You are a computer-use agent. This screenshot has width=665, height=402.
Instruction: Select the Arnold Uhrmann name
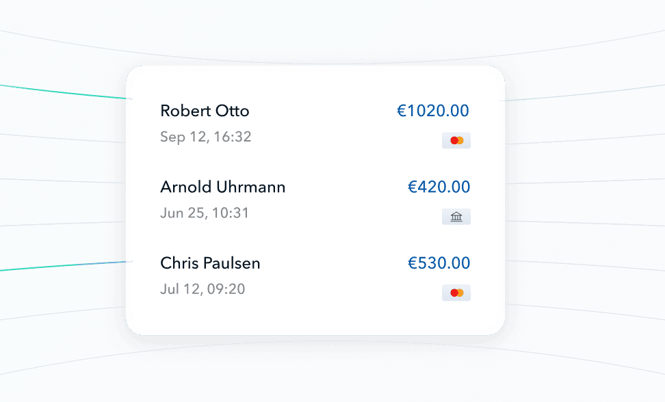tap(223, 187)
